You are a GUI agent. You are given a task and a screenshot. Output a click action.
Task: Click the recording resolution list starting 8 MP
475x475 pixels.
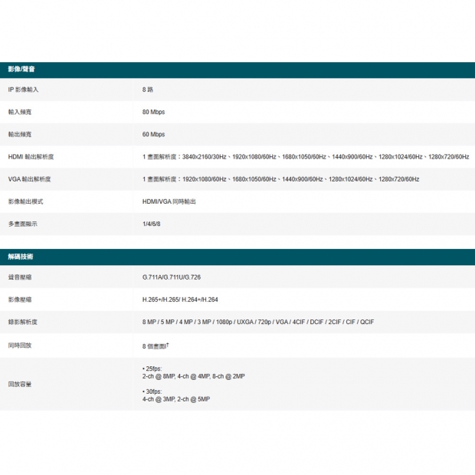(x=258, y=322)
